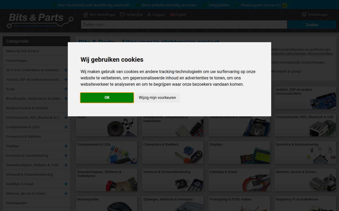Open the Arduino, ESP microcontrollers card
This screenshot has height=211, width=339.
point(305,98)
